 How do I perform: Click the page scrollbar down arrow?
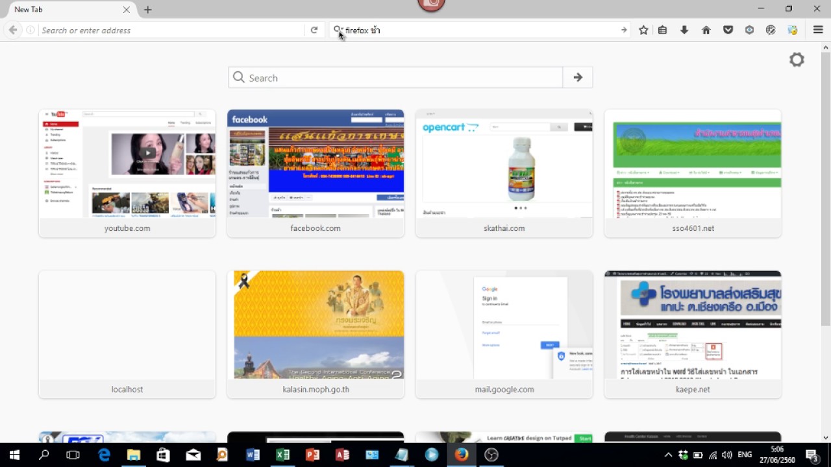tap(826, 437)
